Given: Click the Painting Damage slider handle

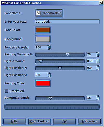Looking at the screenshot, I should (67, 55).
